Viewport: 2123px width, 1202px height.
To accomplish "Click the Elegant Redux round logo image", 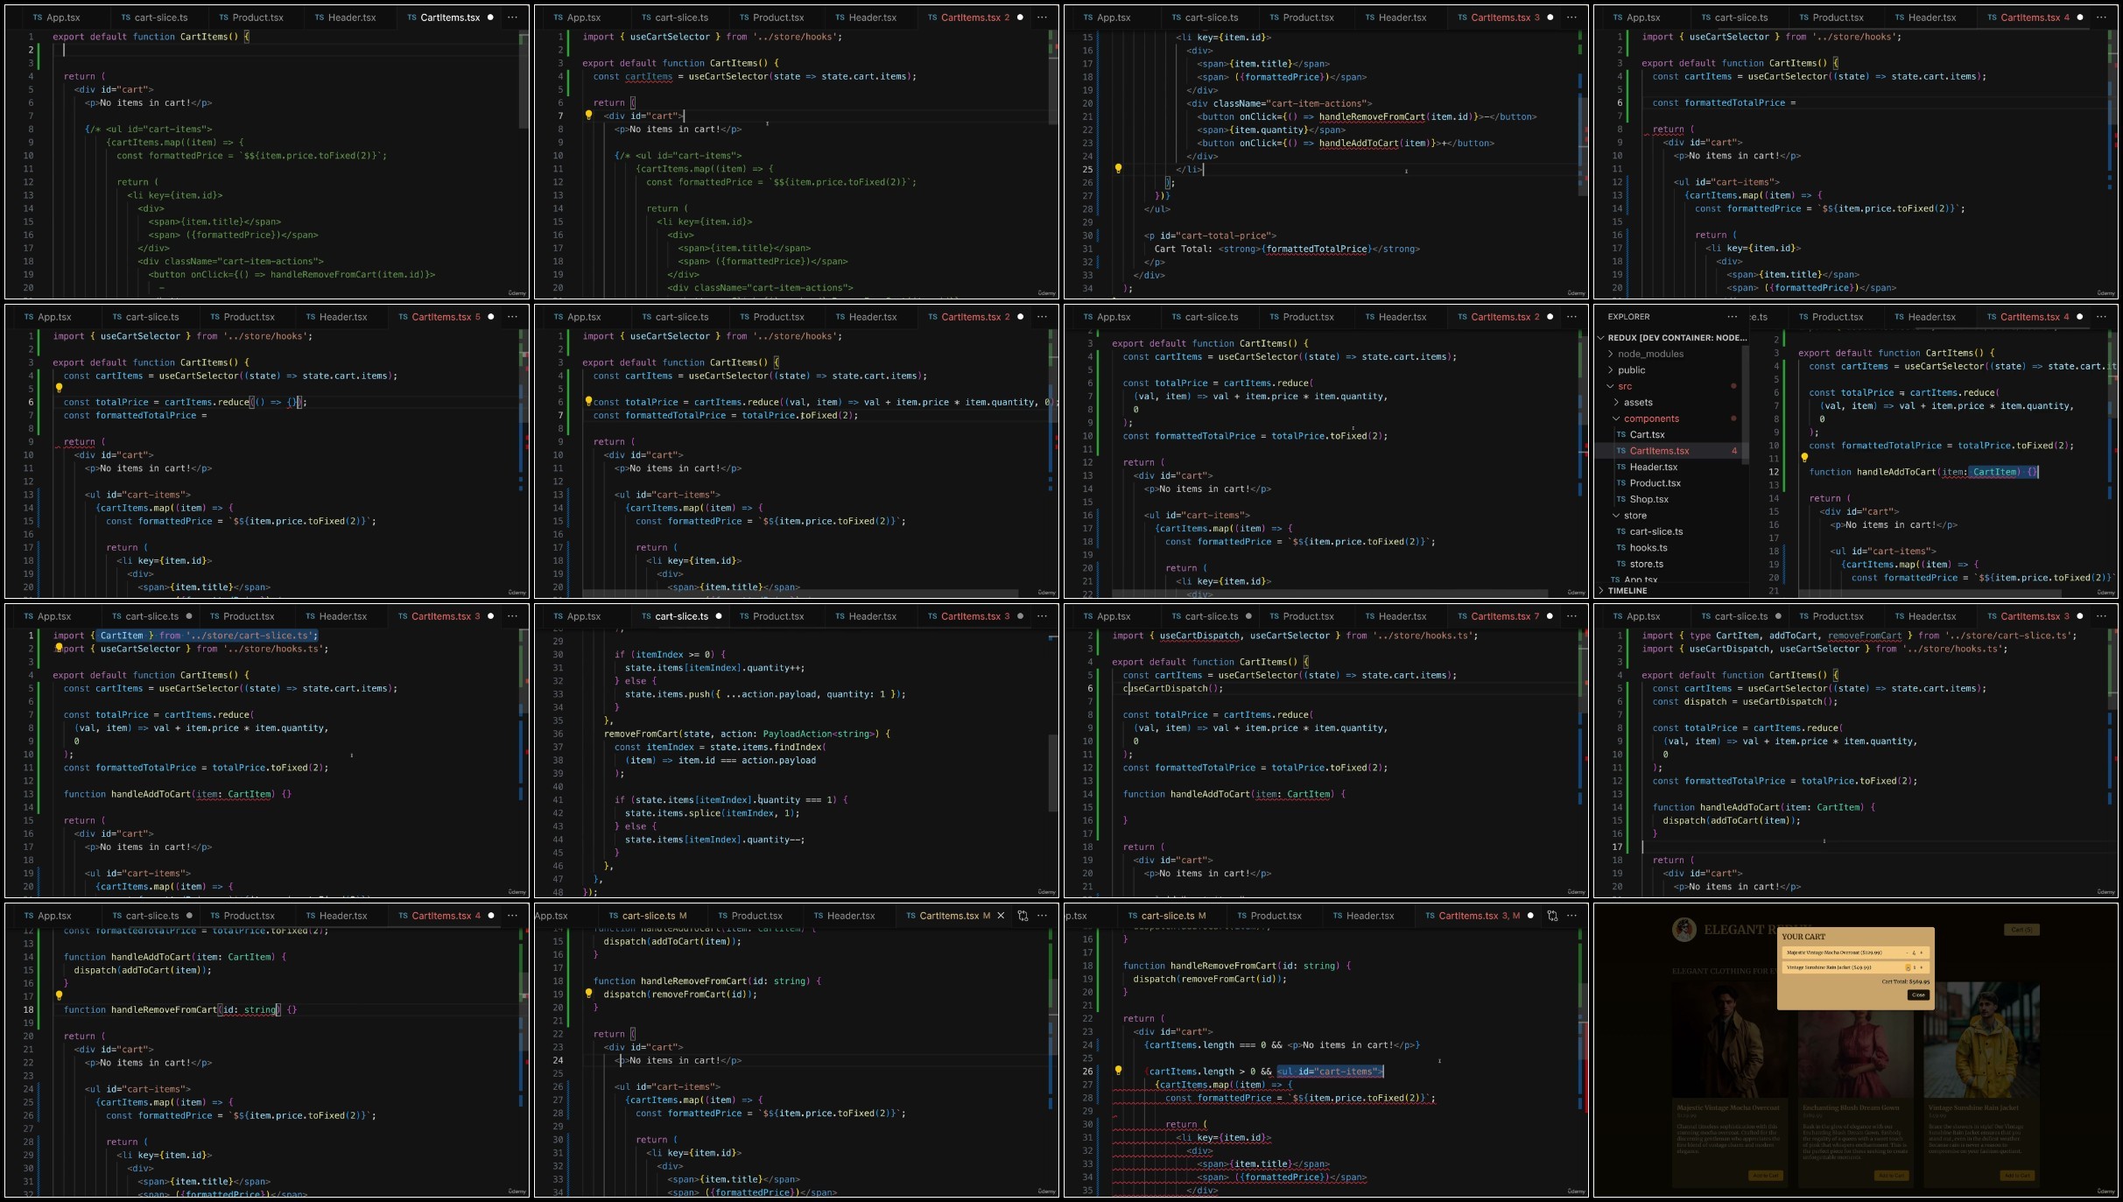I will click(x=1684, y=930).
